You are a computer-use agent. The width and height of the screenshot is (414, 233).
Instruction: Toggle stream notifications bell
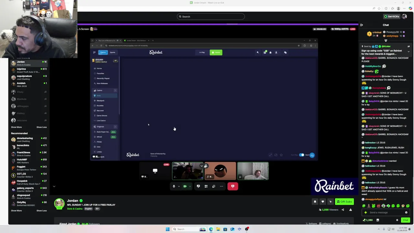pos(315,202)
